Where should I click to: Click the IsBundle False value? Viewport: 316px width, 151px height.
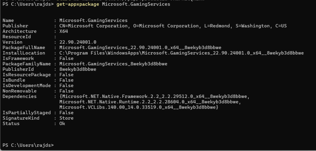67,80
